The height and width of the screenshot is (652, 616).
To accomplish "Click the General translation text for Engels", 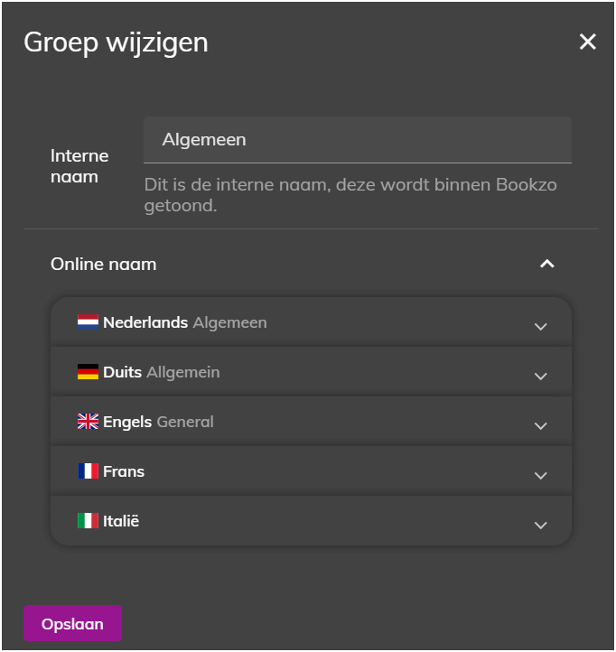I will tap(185, 422).
